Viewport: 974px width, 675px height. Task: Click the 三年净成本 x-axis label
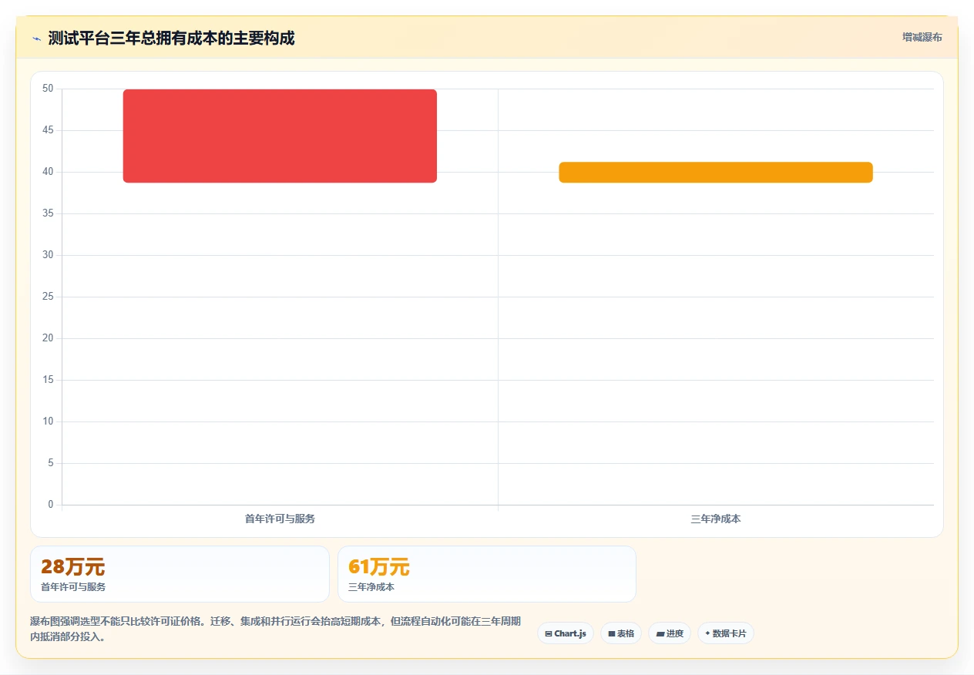[x=716, y=519]
